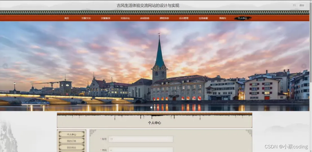Viewport: 312px width, 152px height.
Task: Click the site title 古风生活体验交流网站的设计与实现
Action: click(148, 6)
